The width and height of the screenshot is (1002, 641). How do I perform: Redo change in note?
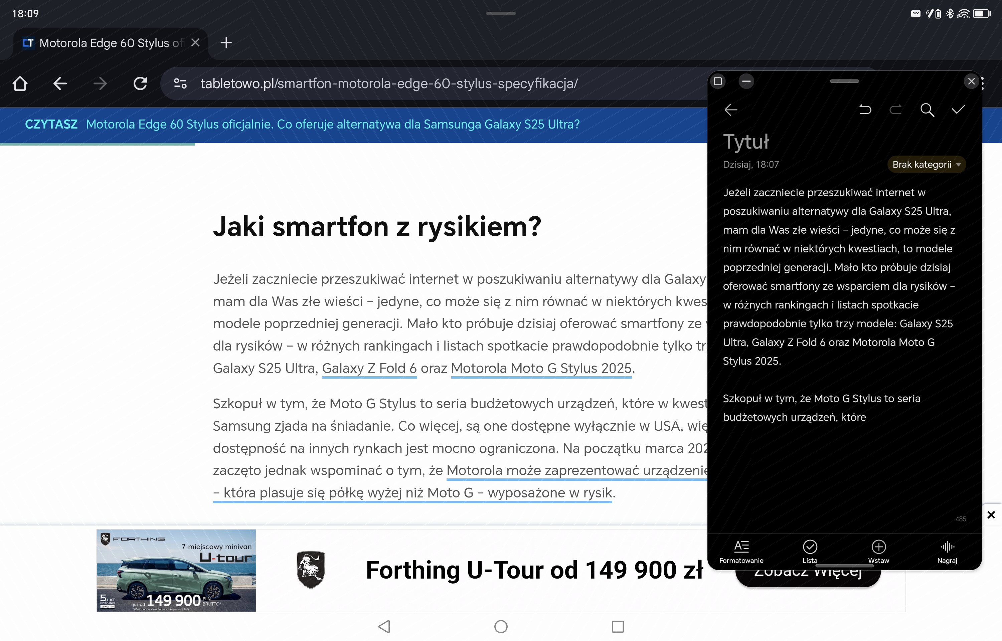coord(895,110)
